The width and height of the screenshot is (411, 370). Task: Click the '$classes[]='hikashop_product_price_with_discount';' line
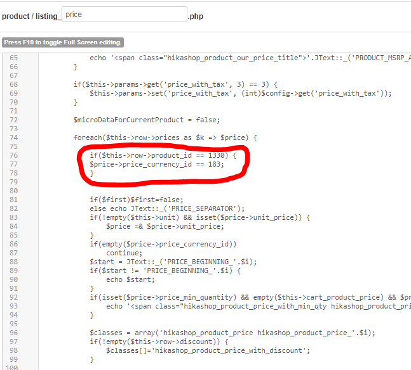(208, 350)
